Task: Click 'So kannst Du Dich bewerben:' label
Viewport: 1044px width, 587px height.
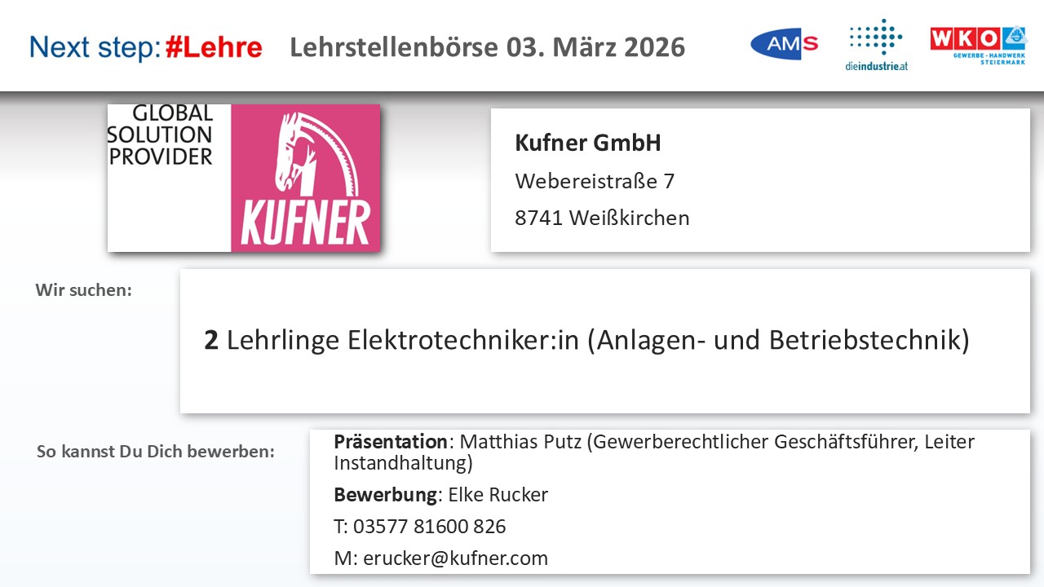Action: (x=155, y=451)
